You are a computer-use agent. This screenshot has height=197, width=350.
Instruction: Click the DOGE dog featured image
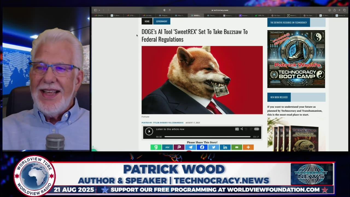(x=202, y=80)
